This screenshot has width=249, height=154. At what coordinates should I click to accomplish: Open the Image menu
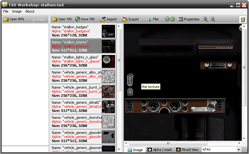coord(17,11)
